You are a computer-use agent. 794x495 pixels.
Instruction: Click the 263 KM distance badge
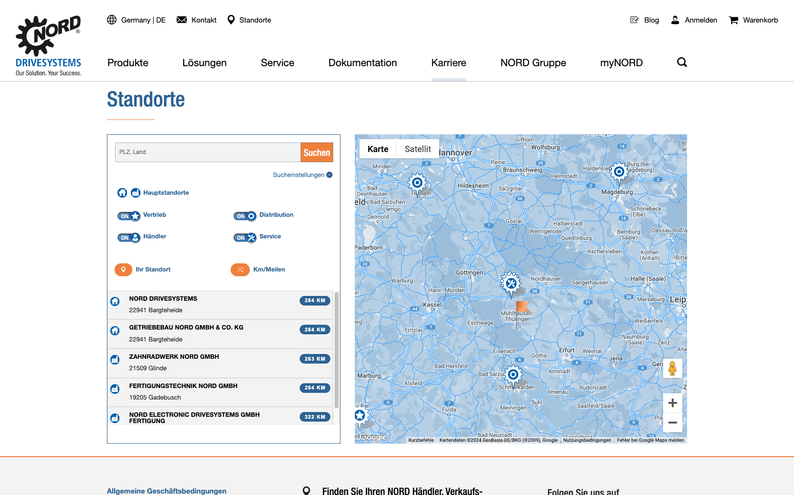(x=315, y=359)
